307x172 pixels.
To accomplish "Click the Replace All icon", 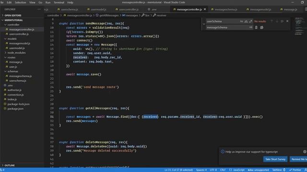I will click(262, 28).
